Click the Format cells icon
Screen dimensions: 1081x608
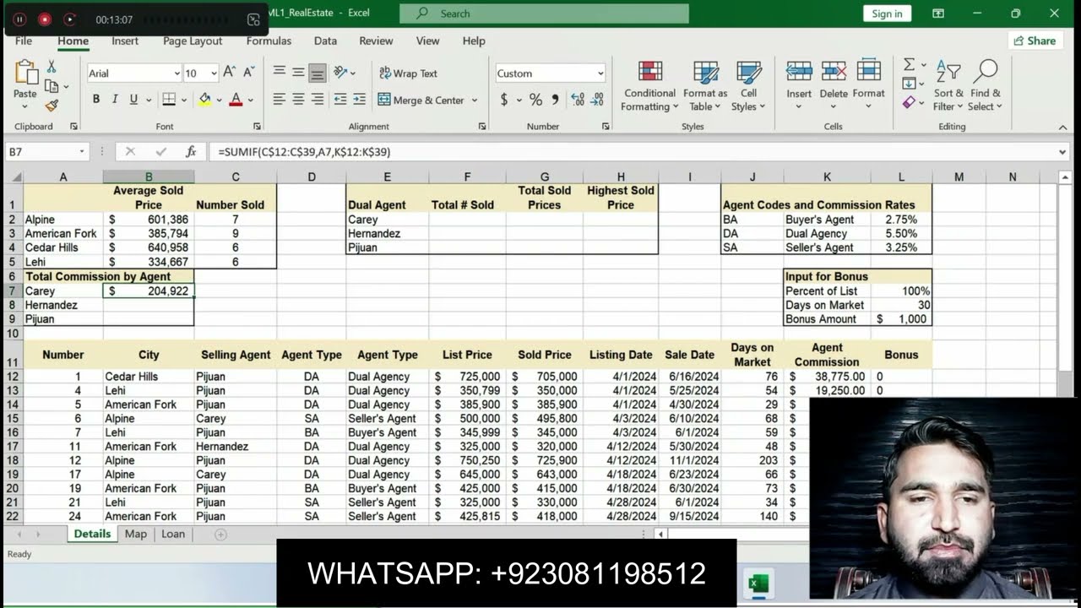click(868, 71)
